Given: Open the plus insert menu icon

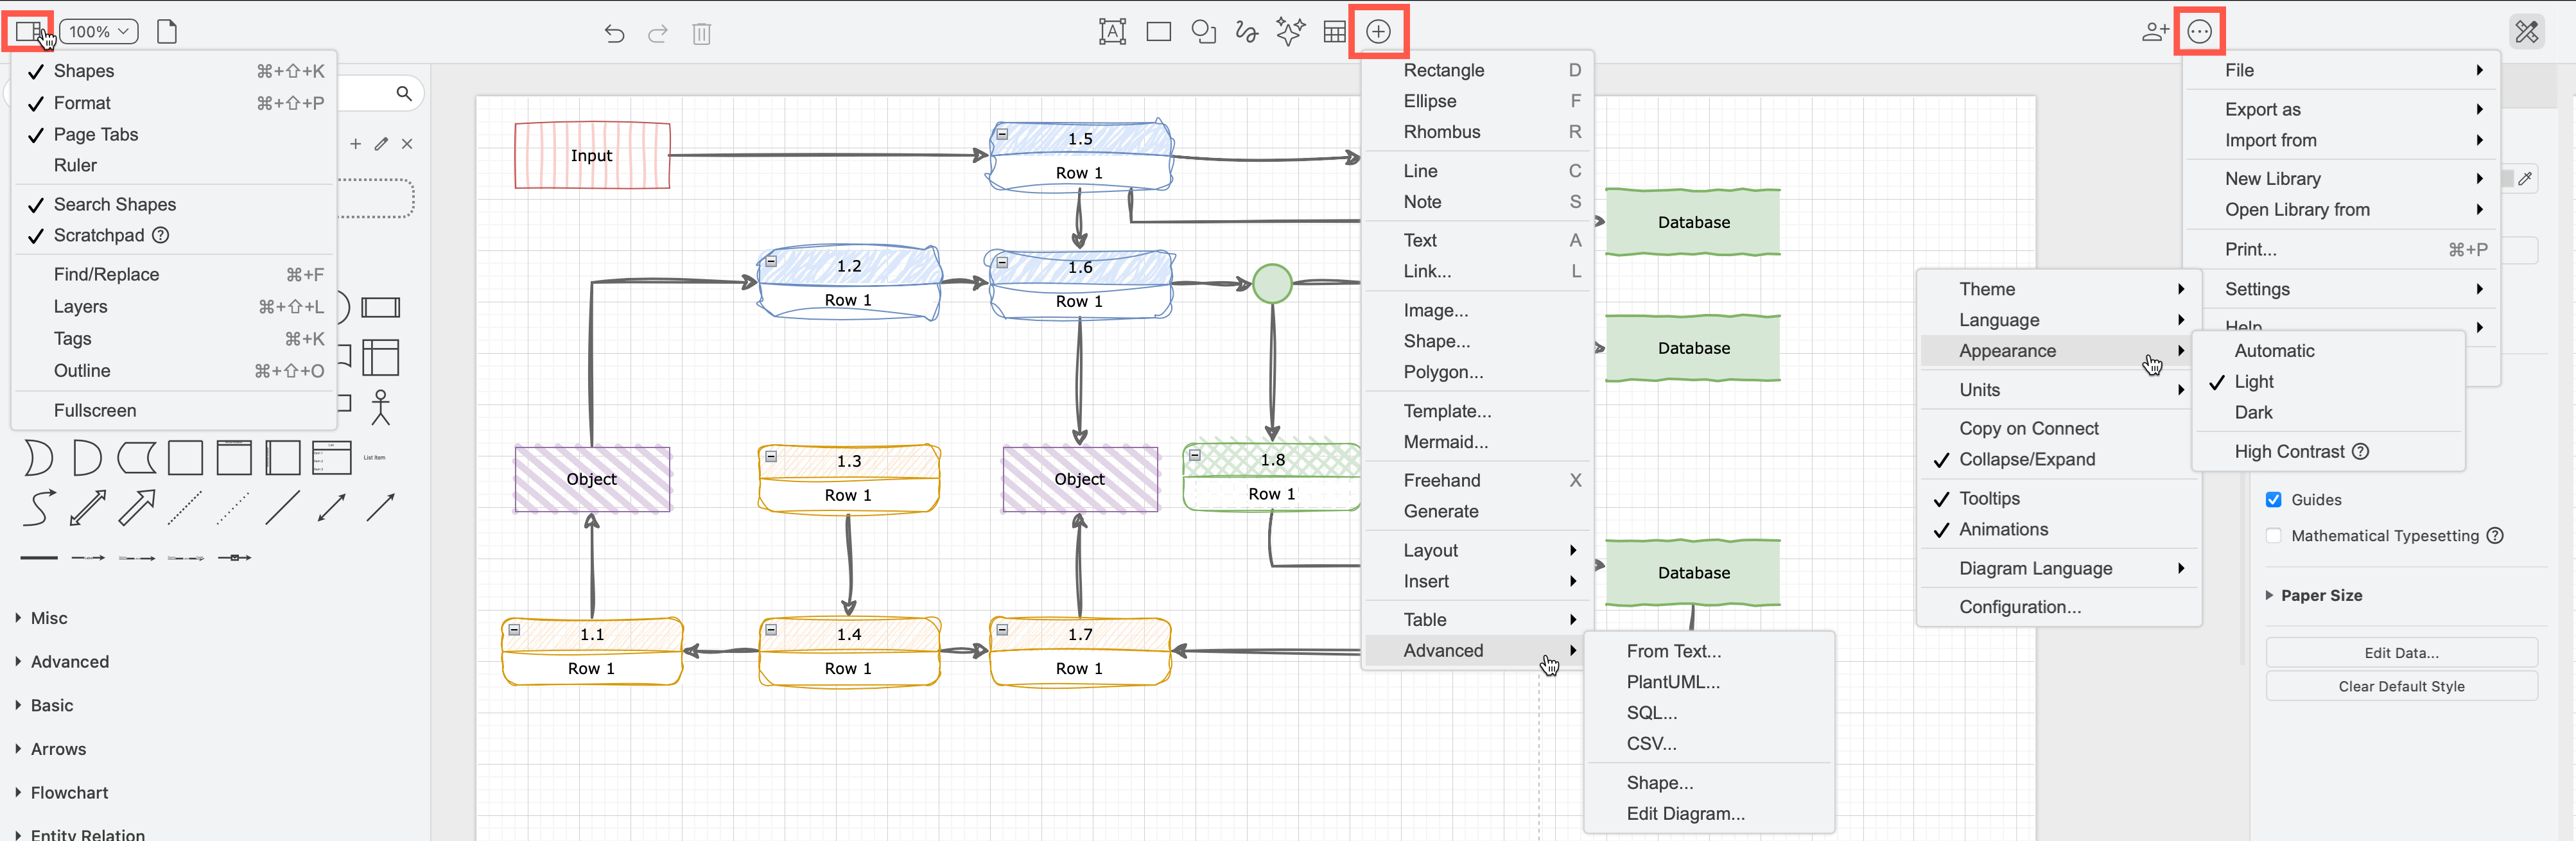Looking at the screenshot, I should pyautogui.click(x=1378, y=32).
